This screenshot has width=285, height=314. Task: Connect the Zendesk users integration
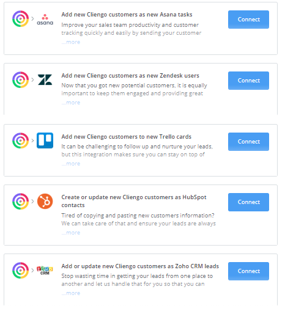pyautogui.click(x=248, y=81)
